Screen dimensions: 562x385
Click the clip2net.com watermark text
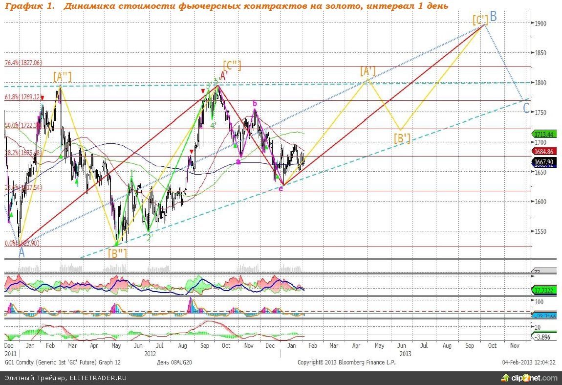[x=535, y=378]
